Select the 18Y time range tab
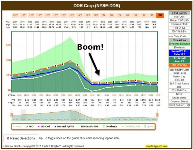The width and height of the screenshot is (193, 150). (31, 15)
